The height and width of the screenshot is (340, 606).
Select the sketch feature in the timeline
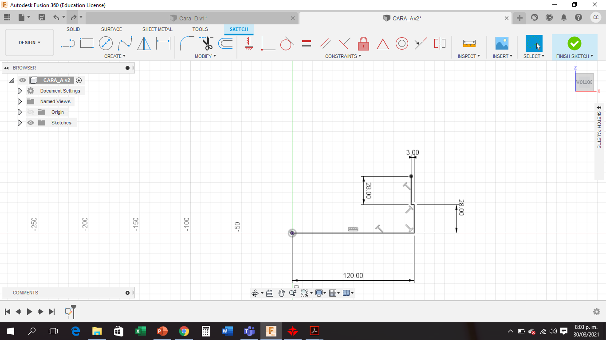(x=68, y=312)
